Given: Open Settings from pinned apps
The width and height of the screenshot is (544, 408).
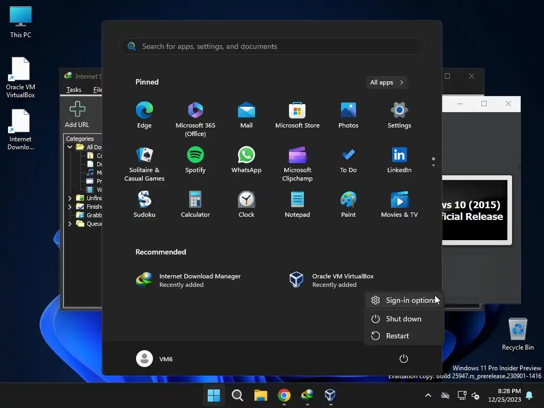Looking at the screenshot, I should (399, 115).
